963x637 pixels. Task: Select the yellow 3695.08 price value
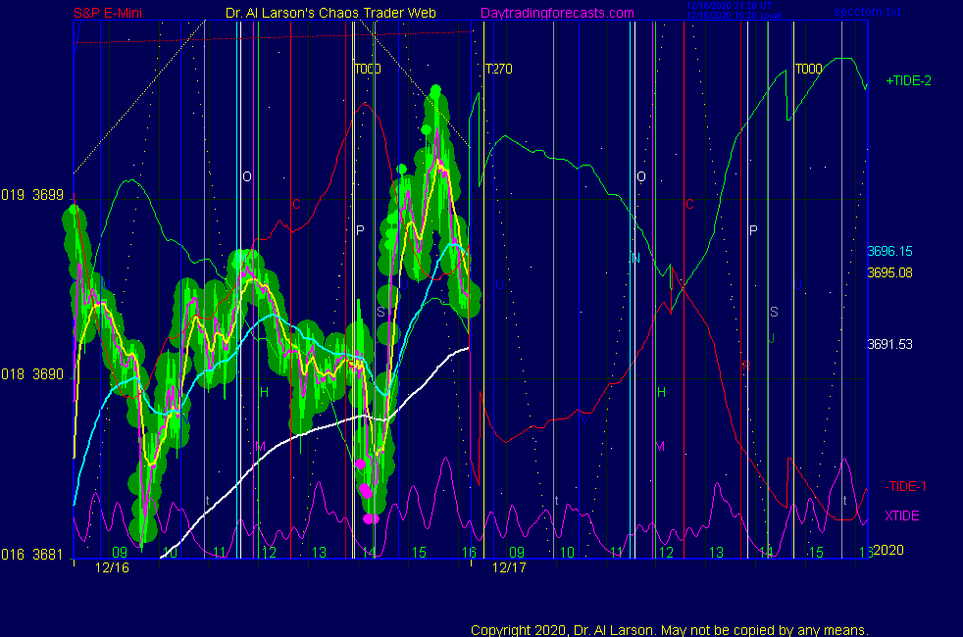(x=889, y=272)
